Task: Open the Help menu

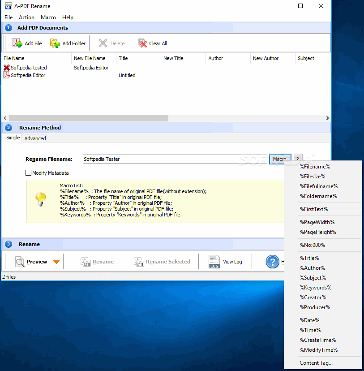Action: (68, 17)
